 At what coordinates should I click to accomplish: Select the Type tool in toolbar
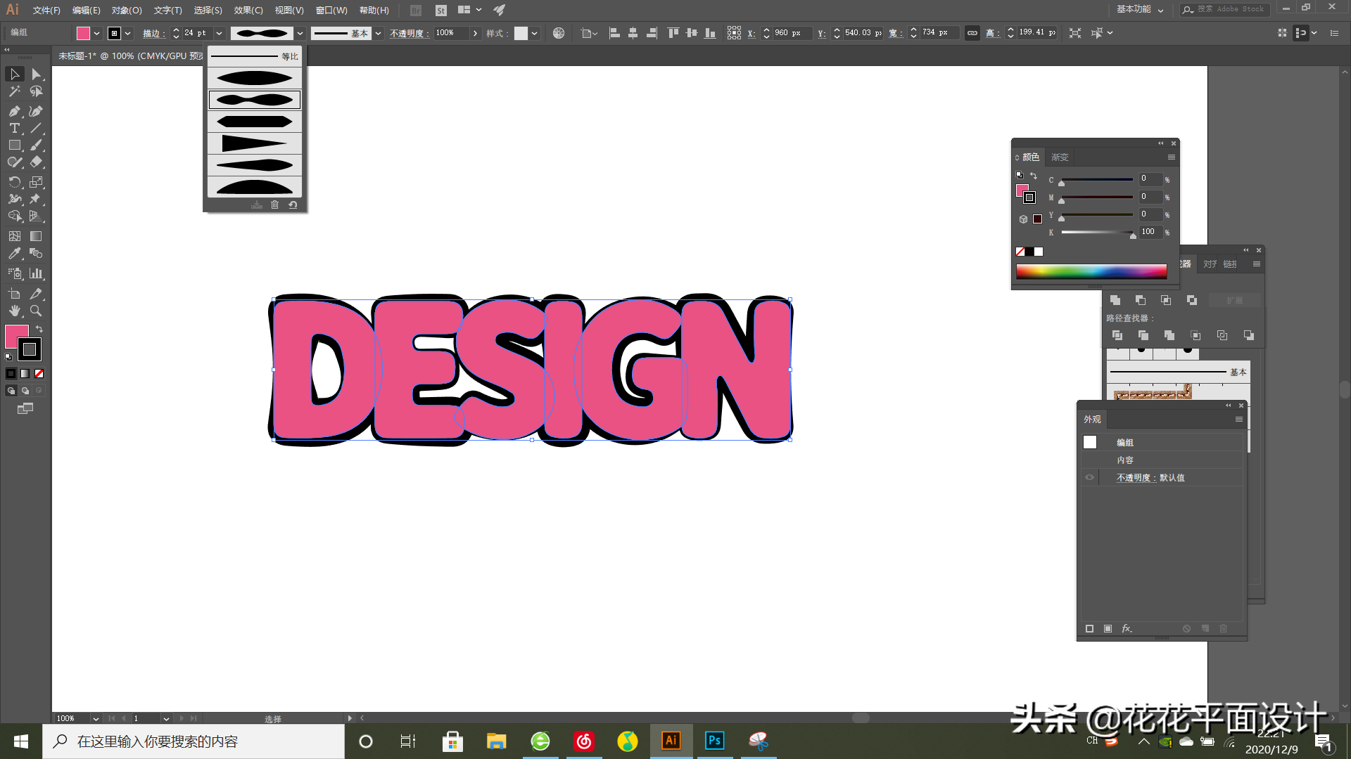[14, 127]
